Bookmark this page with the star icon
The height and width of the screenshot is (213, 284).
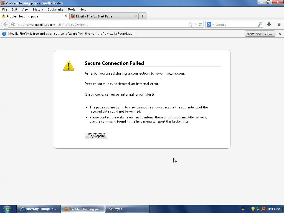click(x=190, y=24)
